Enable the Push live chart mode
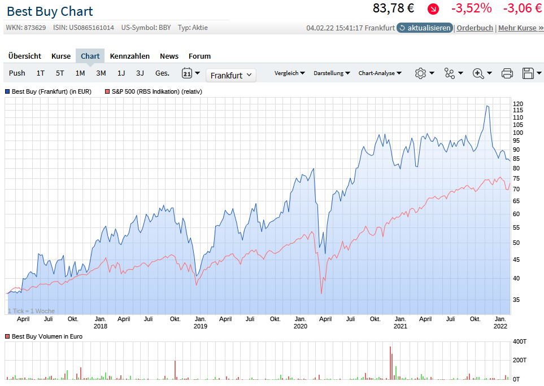 click(17, 73)
